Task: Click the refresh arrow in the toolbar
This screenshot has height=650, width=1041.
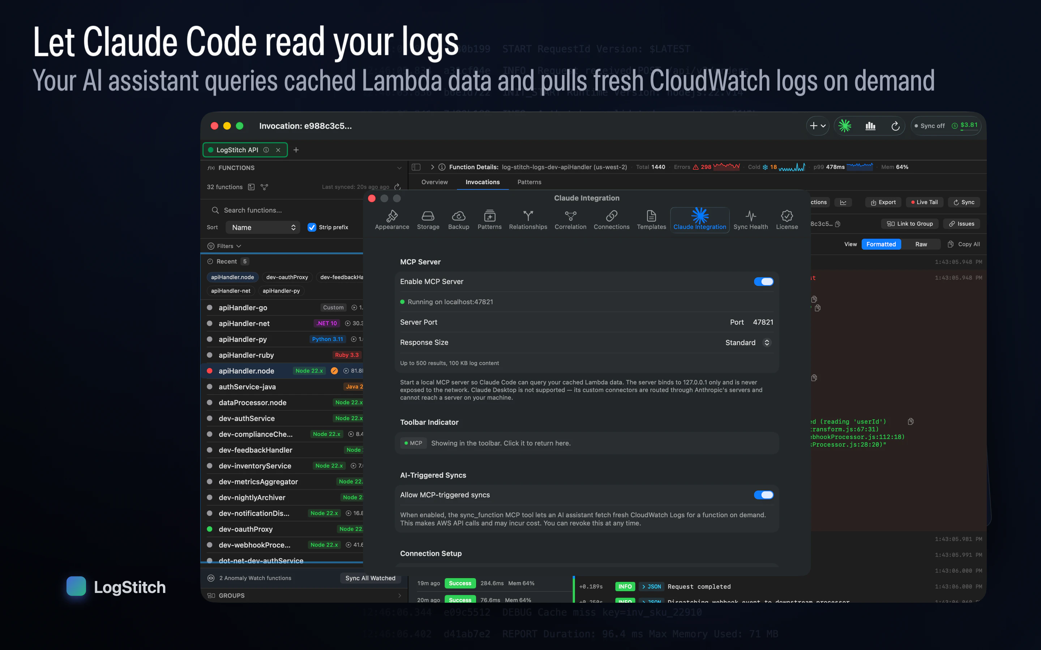Action: coord(895,126)
